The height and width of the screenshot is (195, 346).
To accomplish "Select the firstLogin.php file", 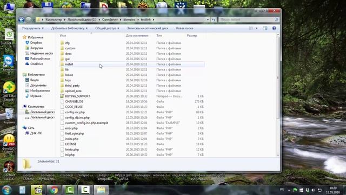I will [x=75, y=134].
